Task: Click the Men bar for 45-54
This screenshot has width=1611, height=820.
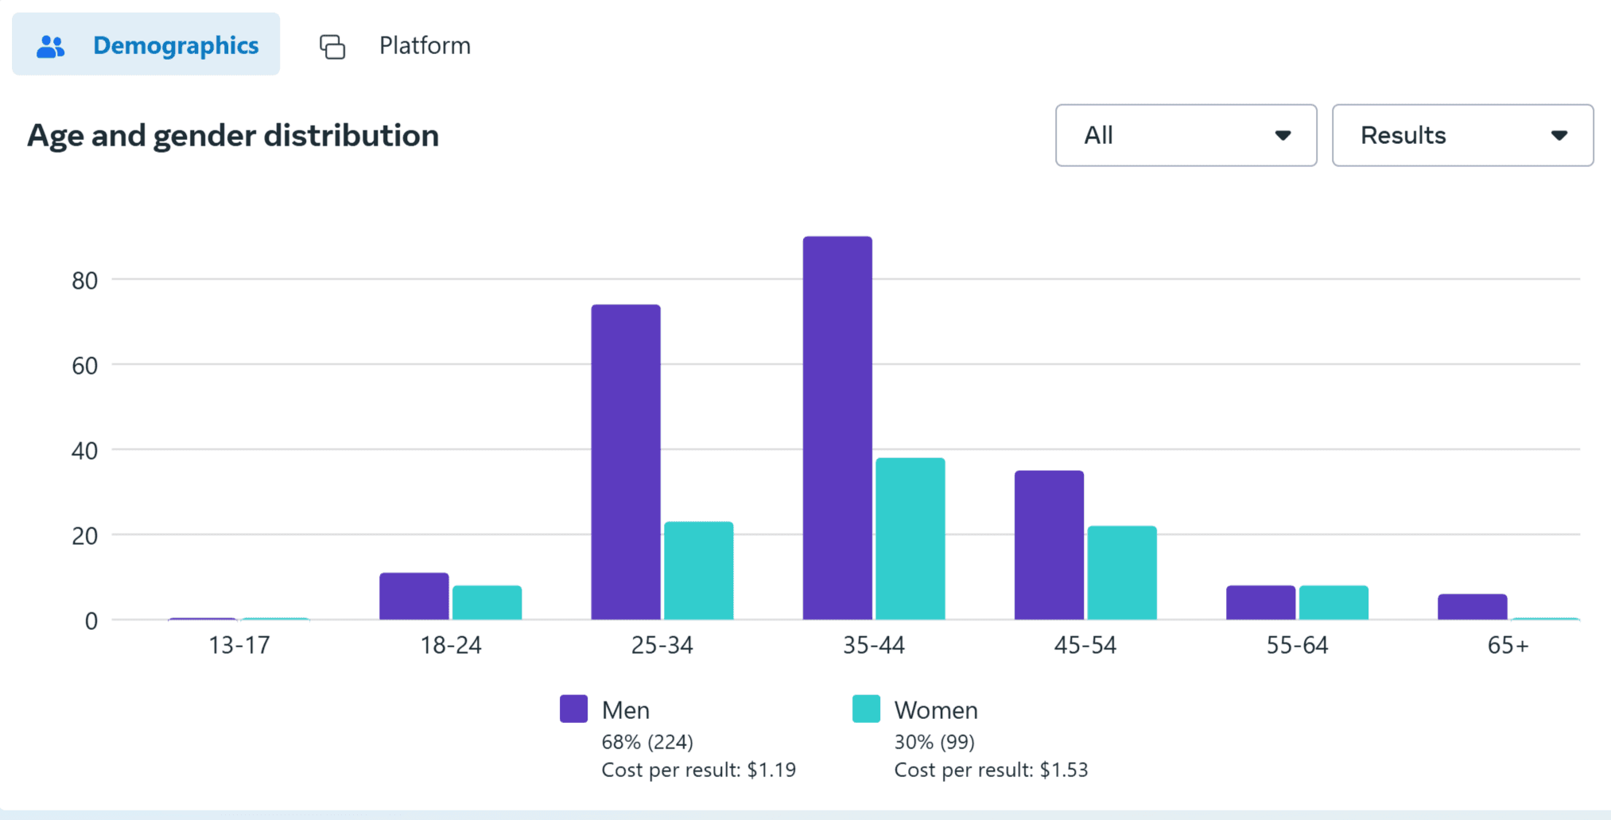Action: coord(1049,545)
